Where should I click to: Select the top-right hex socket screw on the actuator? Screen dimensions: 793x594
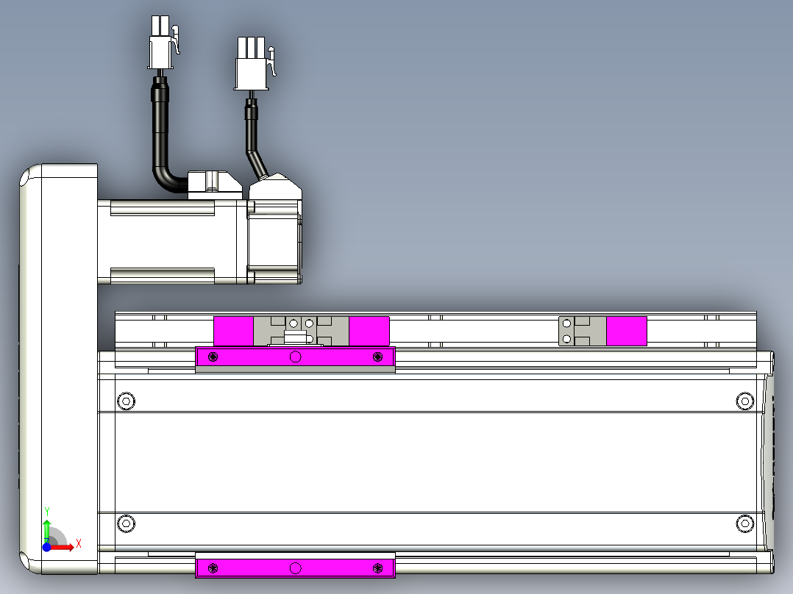[x=745, y=401]
